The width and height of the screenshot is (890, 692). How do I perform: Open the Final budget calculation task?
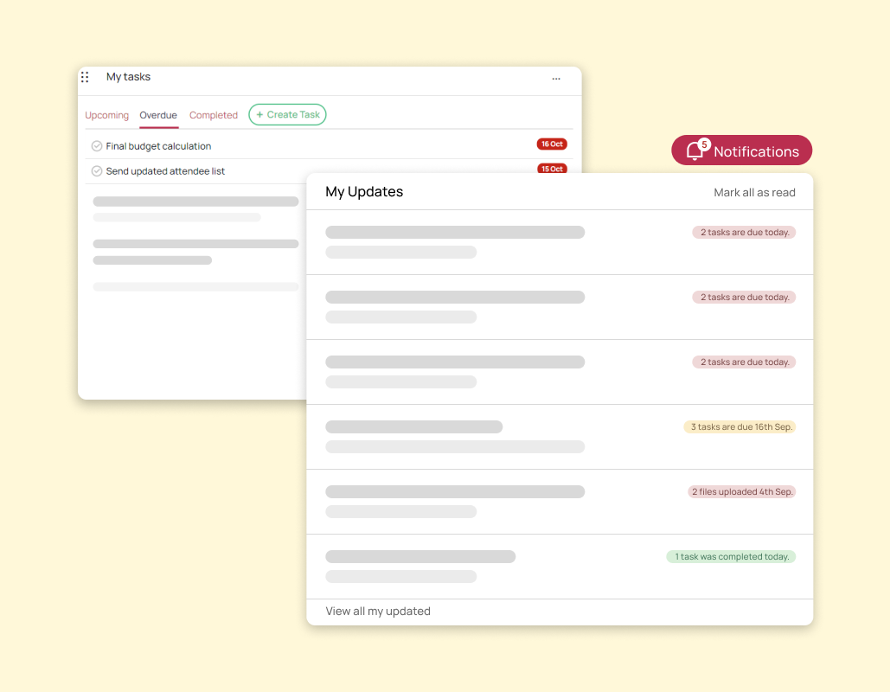click(x=158, y=146)
